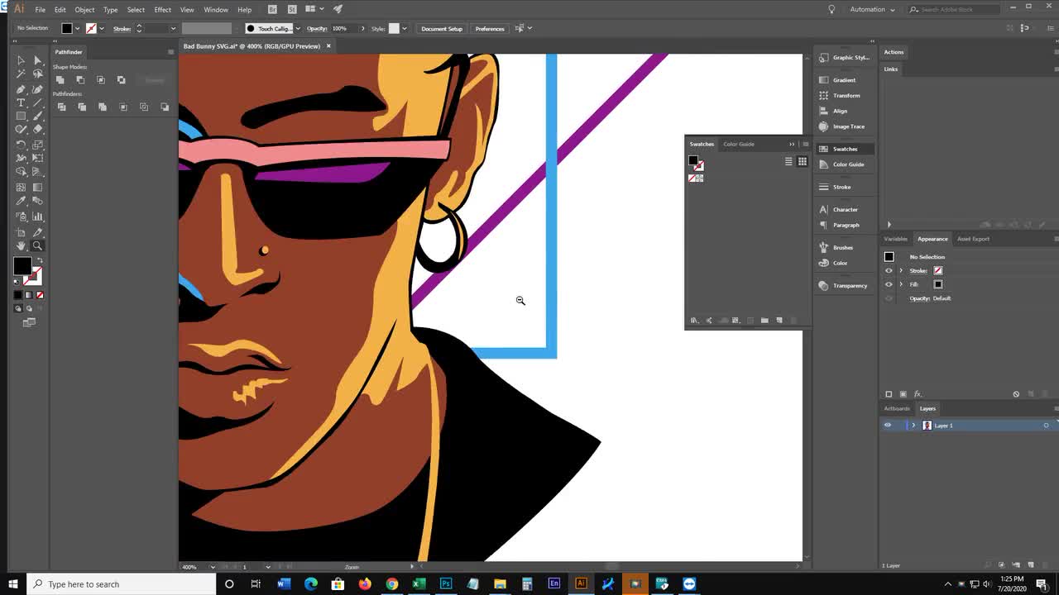Open the 400% zoom level dropdown

(212, 567)
